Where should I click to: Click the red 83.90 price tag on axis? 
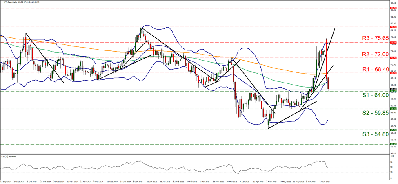(392, 8)
